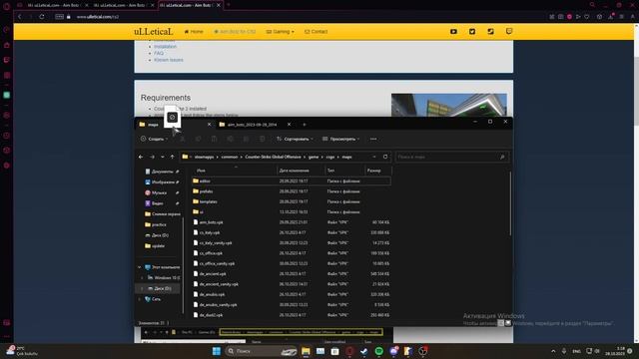Viewport: 639px width, 359px height.
Task: Click common in breadcrumb path
Action: point(230,157)
